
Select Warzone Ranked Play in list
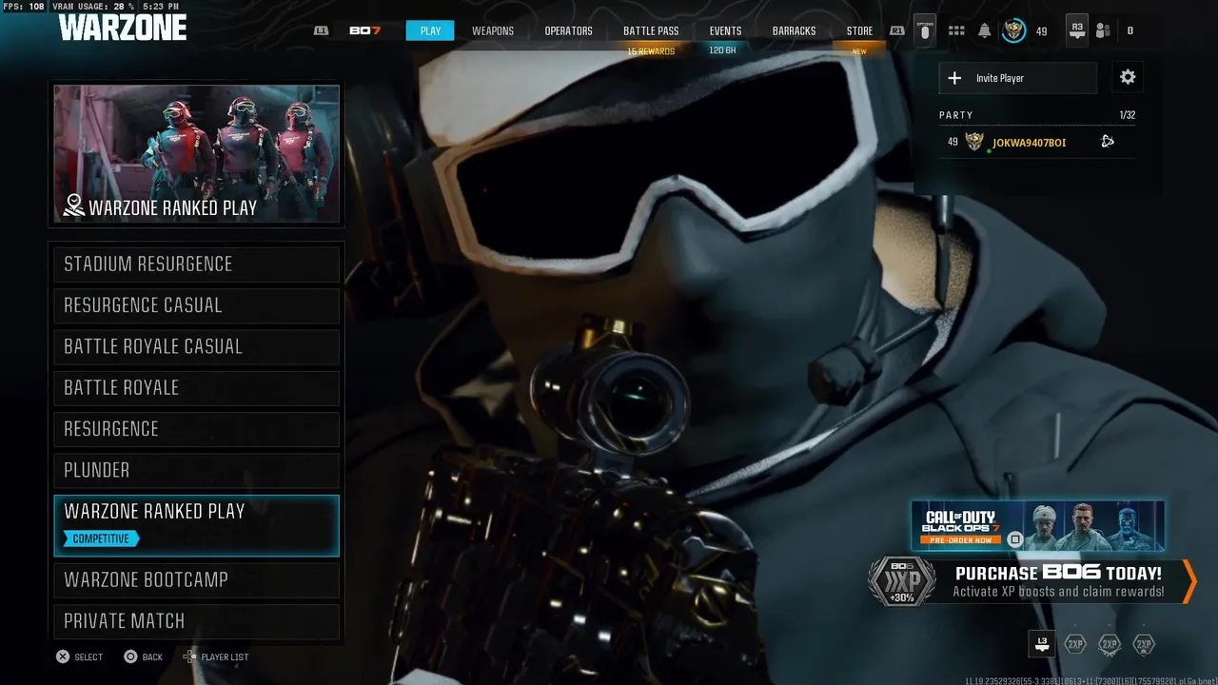pos(196,525)
